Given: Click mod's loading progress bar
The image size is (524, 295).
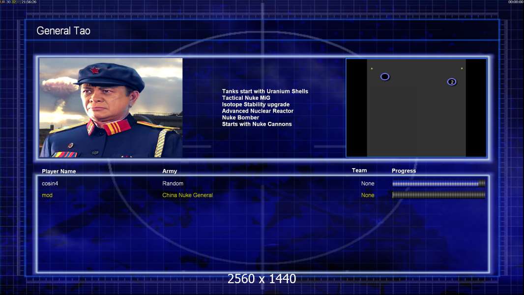Looking at the screenshot, I should coord(438,195).
